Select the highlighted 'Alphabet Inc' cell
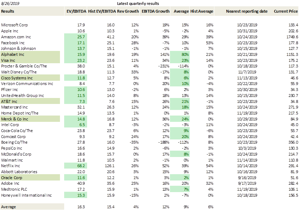299x210 pixels. point(30,54)
